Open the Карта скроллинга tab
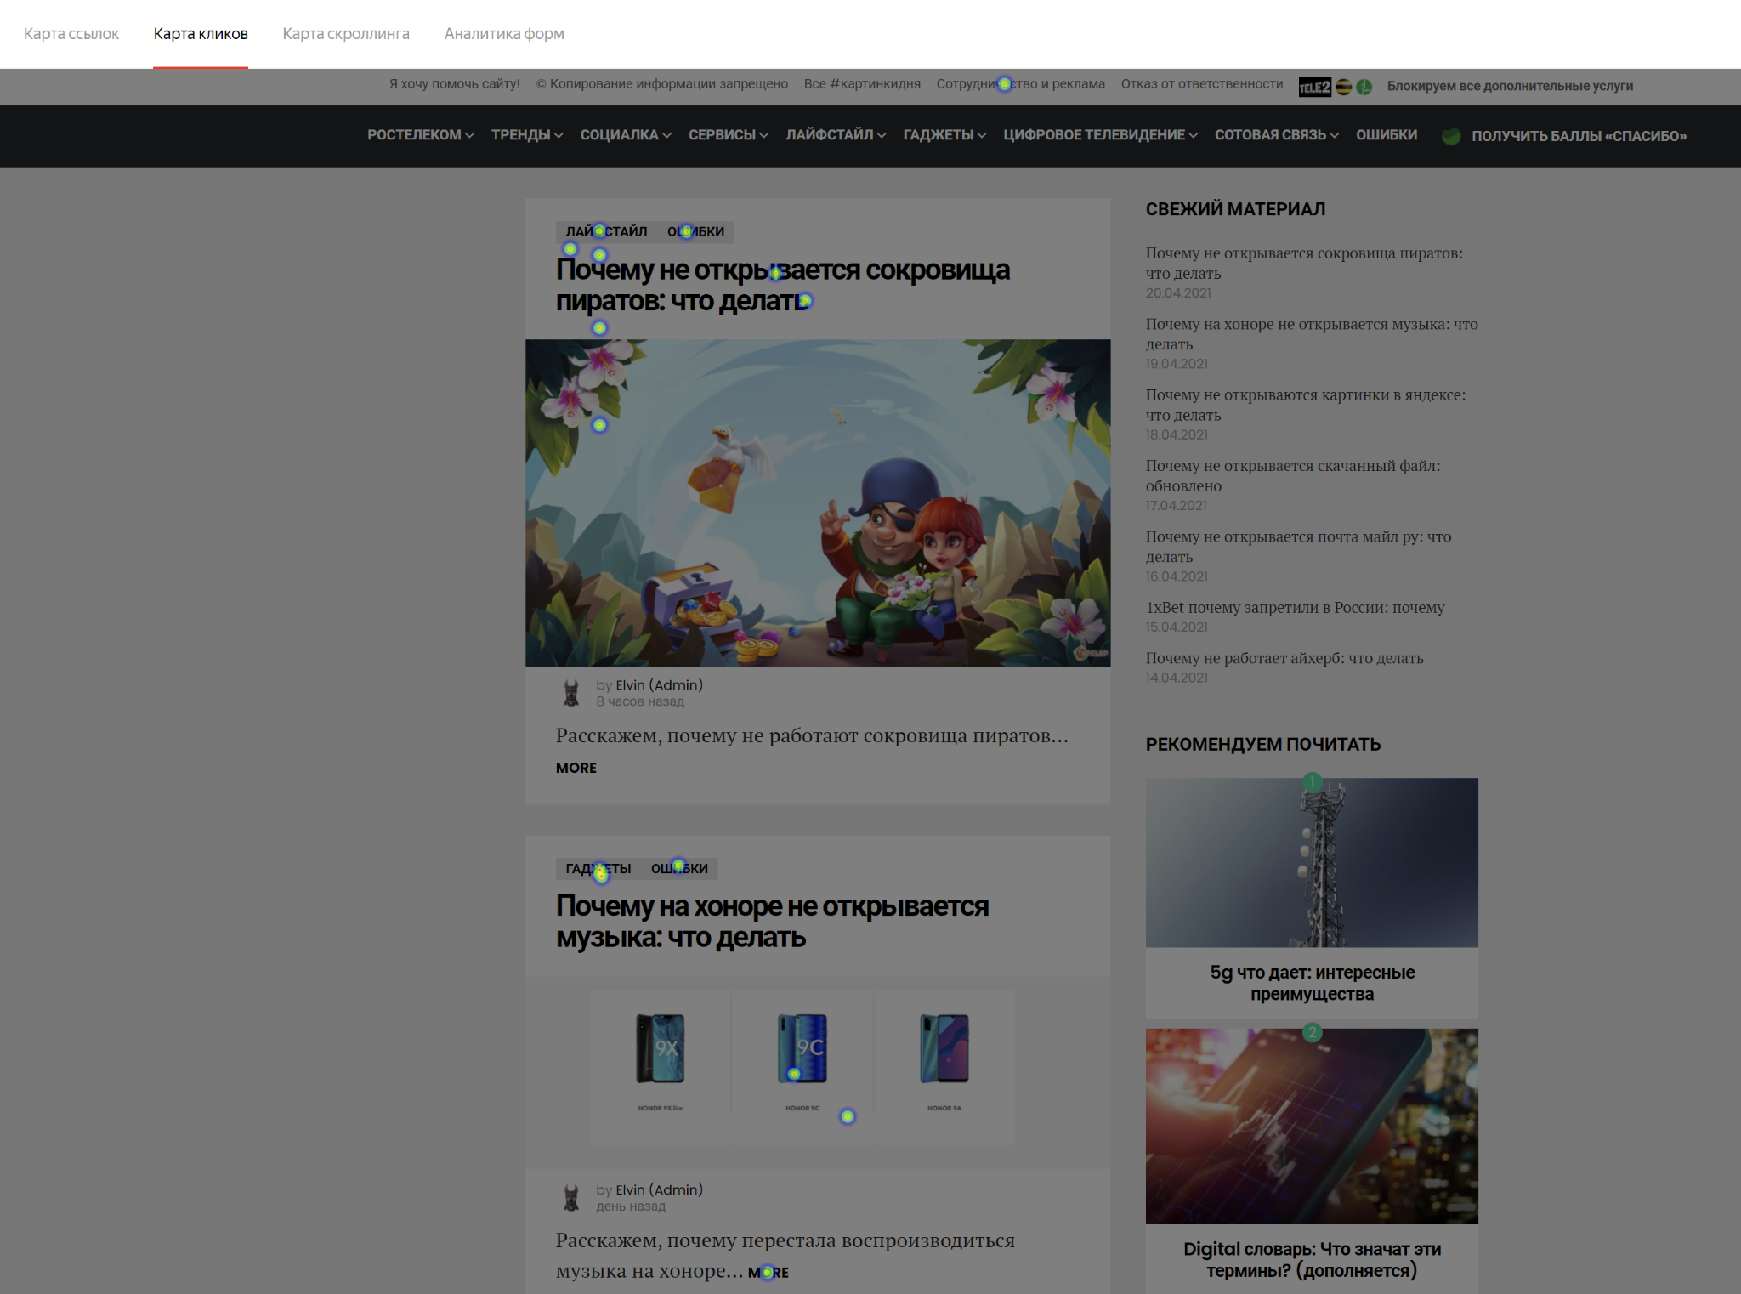 point(346,34)
